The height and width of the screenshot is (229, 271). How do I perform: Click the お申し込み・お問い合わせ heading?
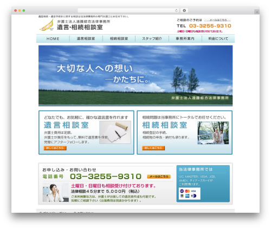click(69, 170)
